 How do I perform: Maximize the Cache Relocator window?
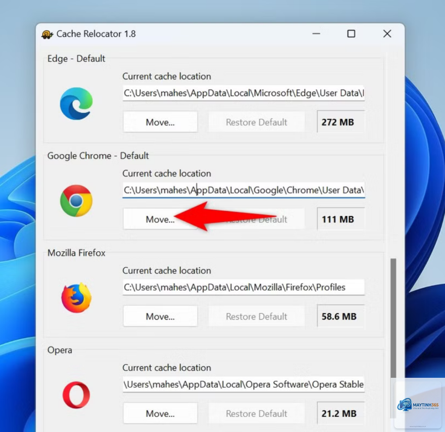(351, 34)
